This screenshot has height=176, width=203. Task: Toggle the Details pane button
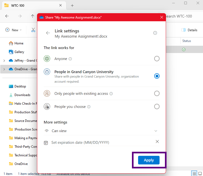pos(189,30)
